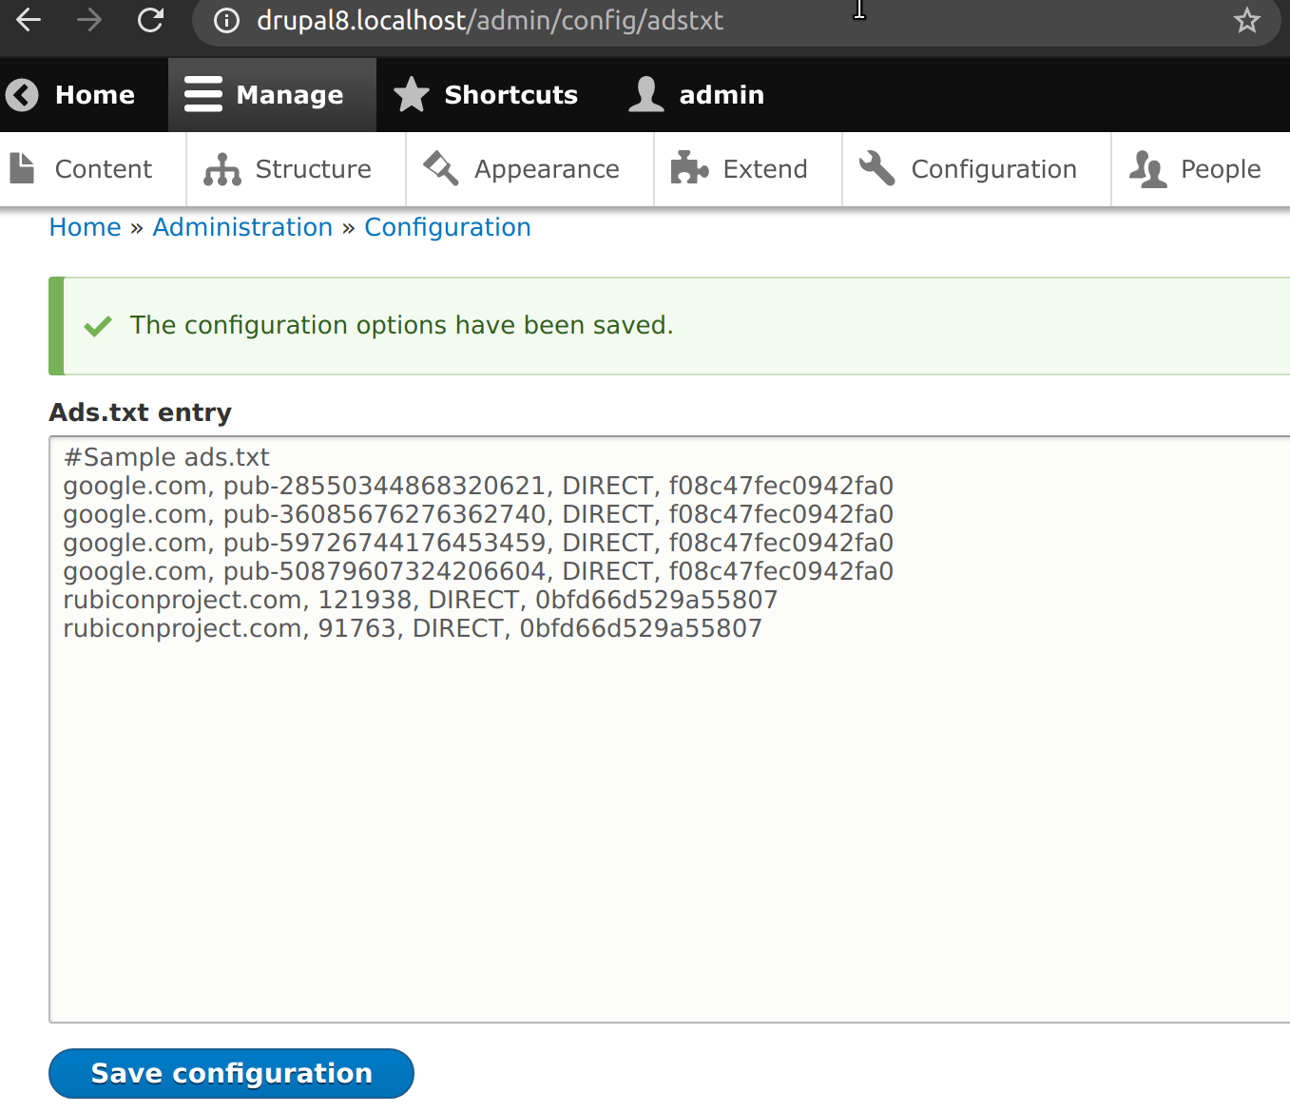The image size is (1290, 1112).
Task: Follow the Administration breadcrumb link
Action: click(242, 227)
